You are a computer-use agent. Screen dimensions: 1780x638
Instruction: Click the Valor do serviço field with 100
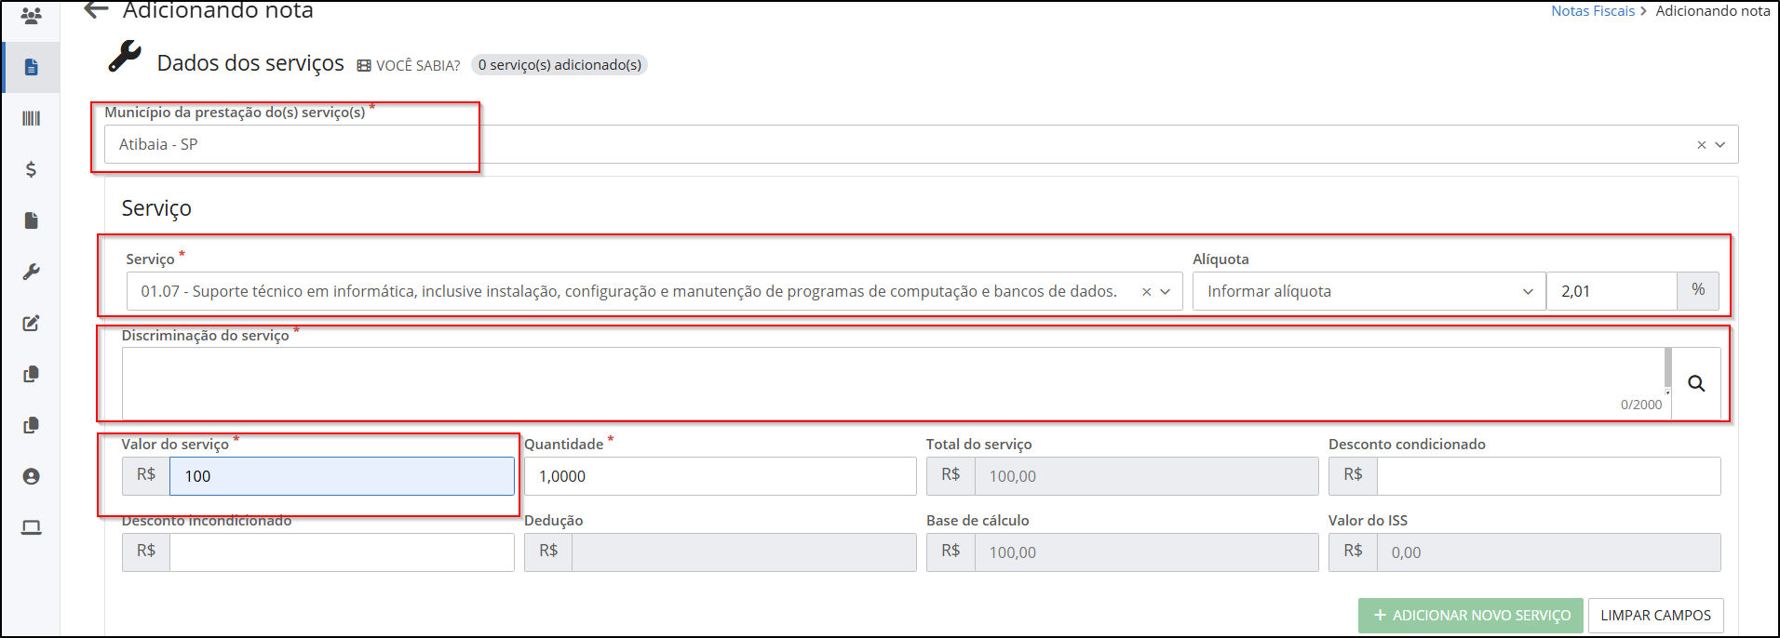click(x=342, y=476)
